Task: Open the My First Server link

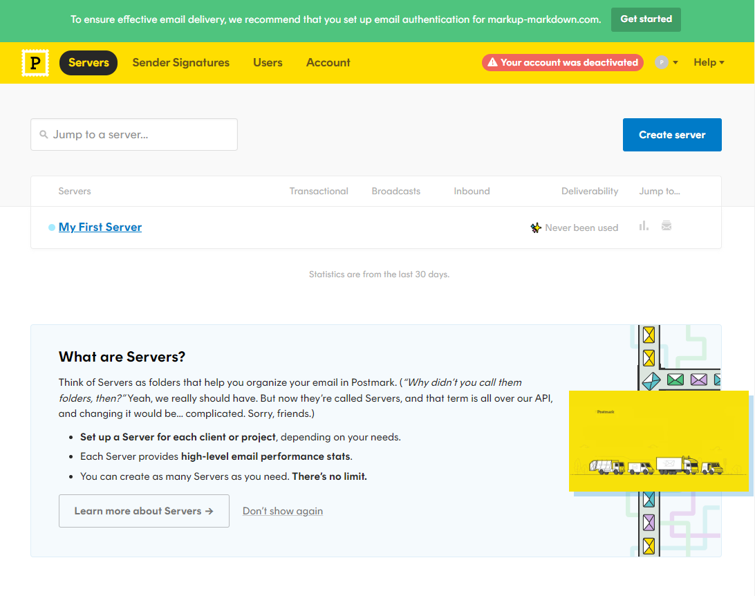Action: pos(100,227)
